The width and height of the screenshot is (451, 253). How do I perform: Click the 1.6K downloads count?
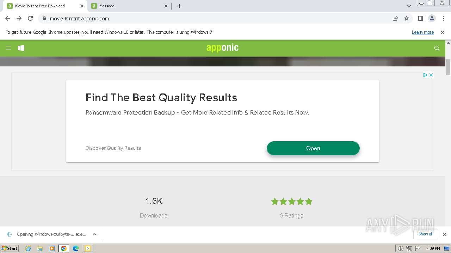(154, 201)
